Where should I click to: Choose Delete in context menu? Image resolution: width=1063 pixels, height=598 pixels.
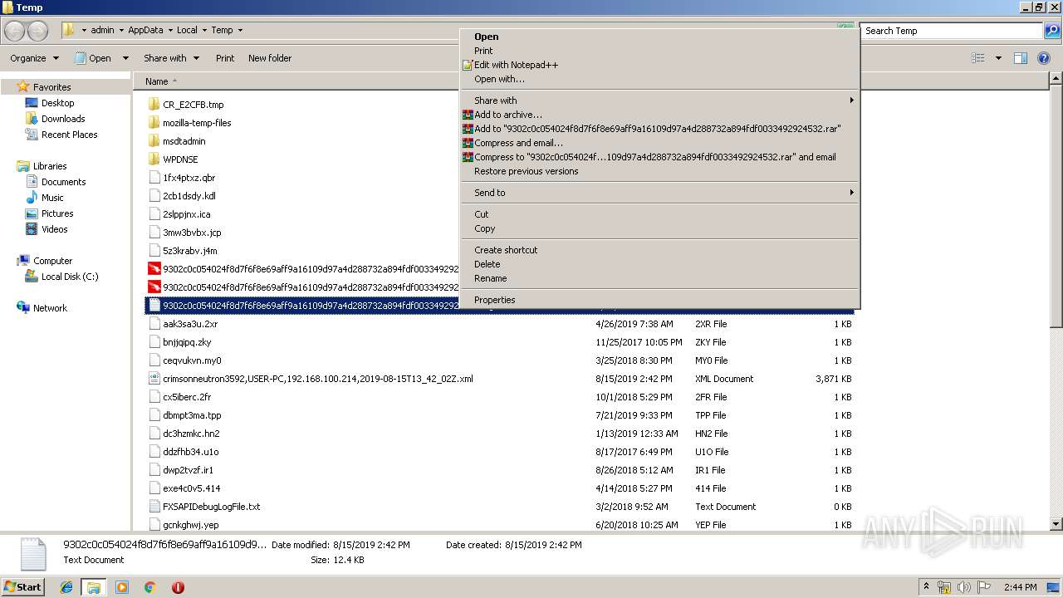pyautogui.click(x=660, y=264)
